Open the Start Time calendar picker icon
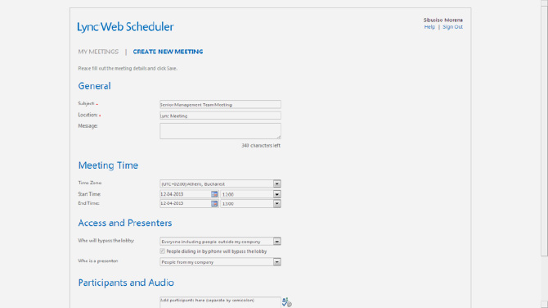Viewport: 548px width, 308px height. pyautogui.click(x=214, y=194)
